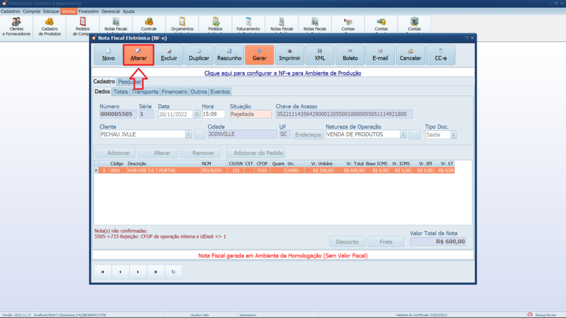The image size is (566, 318).
Task: Open the date picker calendar button
Action: click(196, 114)
